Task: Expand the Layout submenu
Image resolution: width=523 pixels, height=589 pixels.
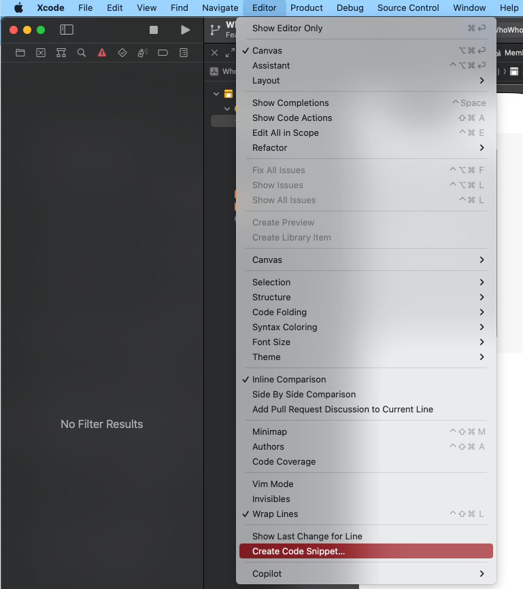Action: [366, 81]
